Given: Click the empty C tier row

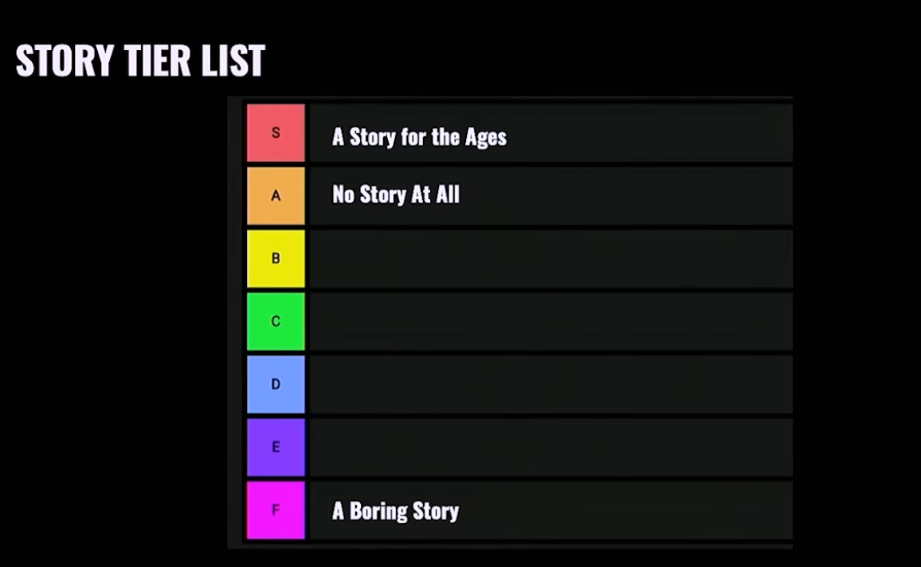Looking at the screenshot, I should tap(550, 322).
